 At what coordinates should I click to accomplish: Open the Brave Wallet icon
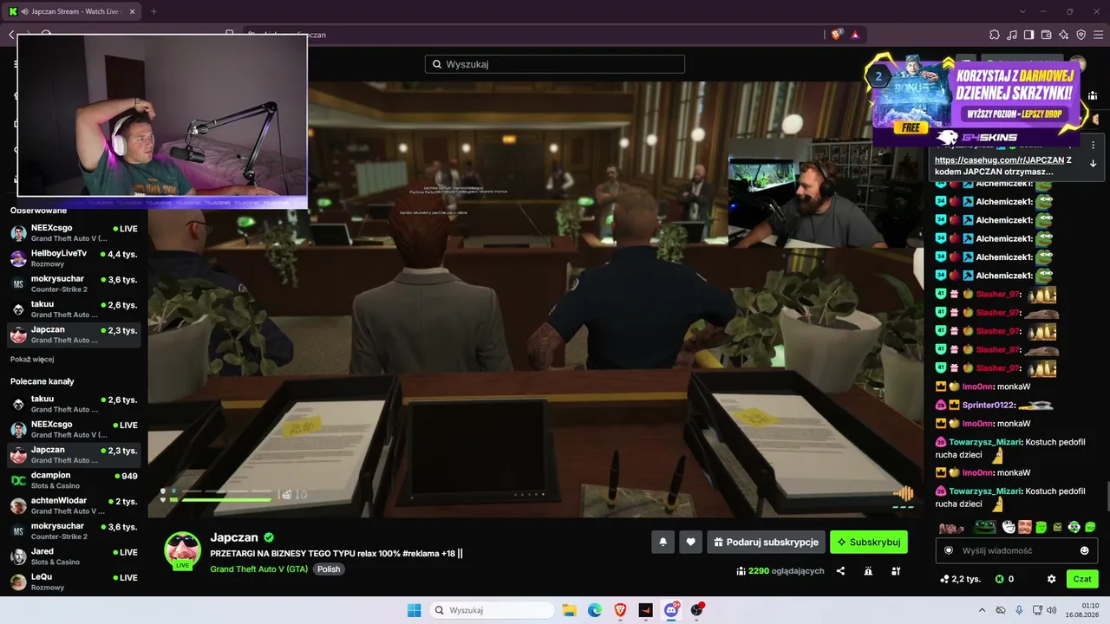click(x=1047, y=35)
